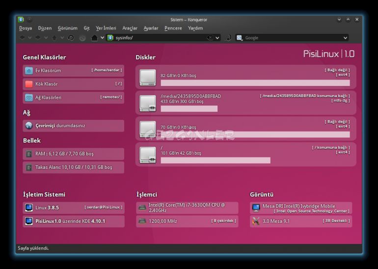Image resolution: width=378 pixels, height=269 pixels.
Task: Click the RAM : 6,12 GB / 7,70 GB text
Action: pos(64,154)
